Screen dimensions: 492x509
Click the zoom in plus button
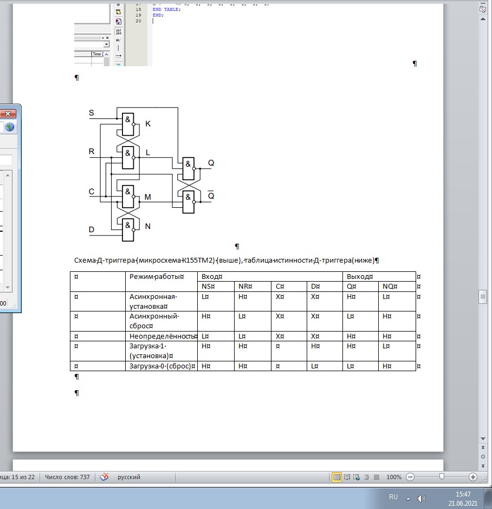point(473,477)
